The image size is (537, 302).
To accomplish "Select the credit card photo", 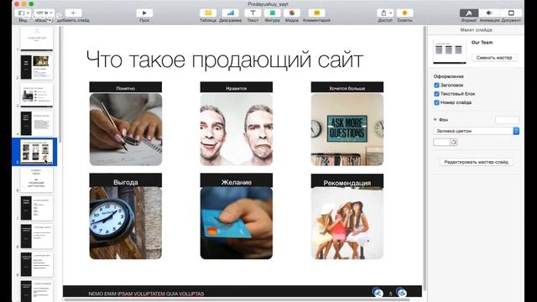I will [x=237, y=223].
